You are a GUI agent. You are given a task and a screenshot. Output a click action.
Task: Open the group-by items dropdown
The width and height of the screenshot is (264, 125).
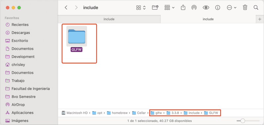click(169, 8)
